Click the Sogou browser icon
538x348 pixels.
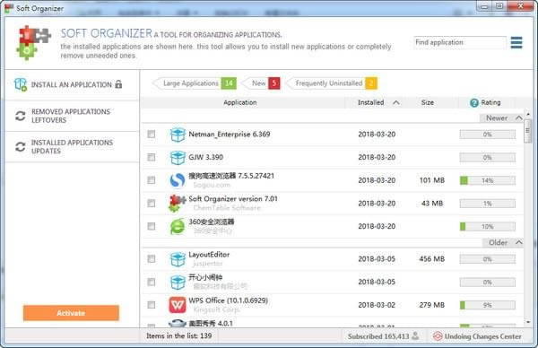(x=178, y=180)
